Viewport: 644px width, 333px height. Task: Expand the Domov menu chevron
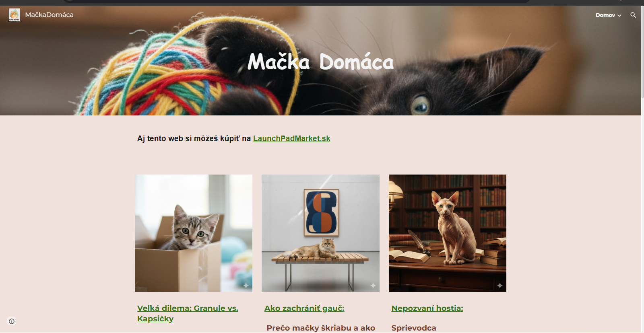coord(619,15)
